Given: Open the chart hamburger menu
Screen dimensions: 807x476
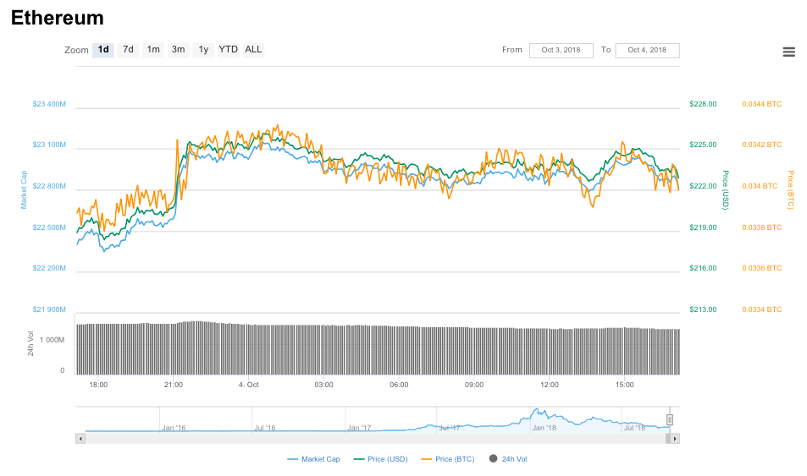Looking at the screenshot, I should click(788, 52).
